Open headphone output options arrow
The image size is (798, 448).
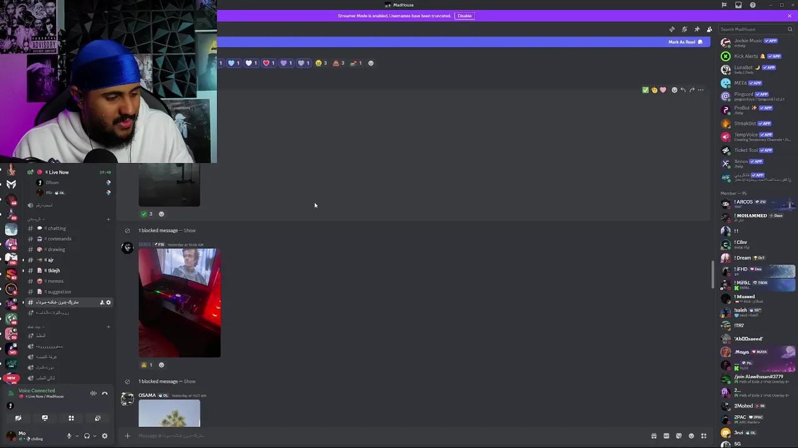coord(94,436)
